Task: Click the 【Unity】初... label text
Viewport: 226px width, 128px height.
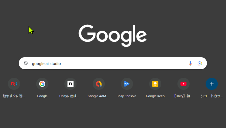Action: pos(183,96)
